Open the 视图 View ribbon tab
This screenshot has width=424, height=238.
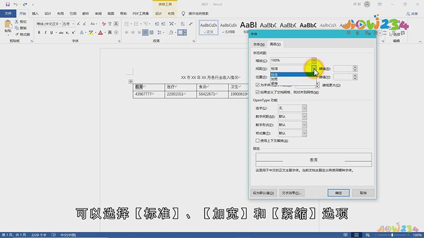pyautogui.click(x=111, y=14)
